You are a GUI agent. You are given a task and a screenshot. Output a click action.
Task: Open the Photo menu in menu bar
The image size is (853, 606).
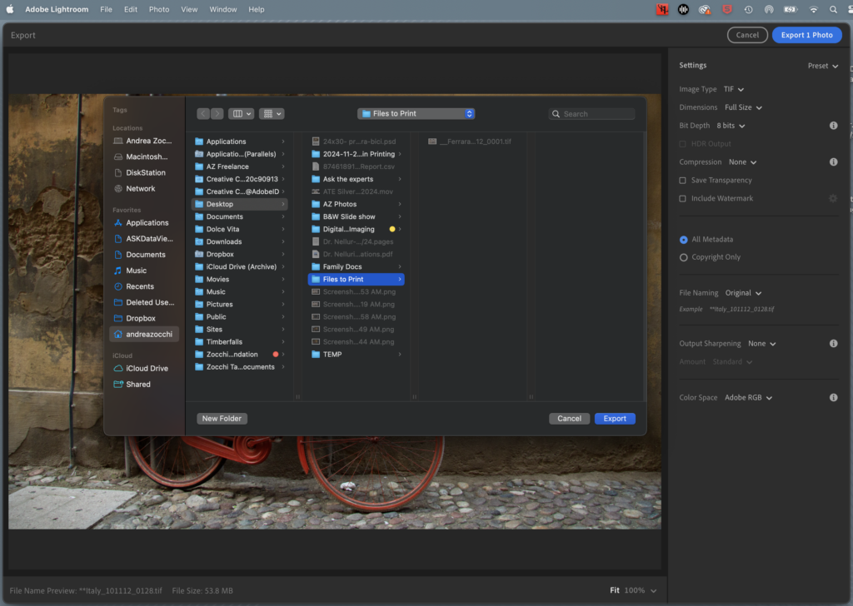[158, 9]
